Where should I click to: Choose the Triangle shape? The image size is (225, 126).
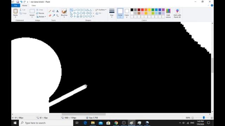(x=90, y=10)
